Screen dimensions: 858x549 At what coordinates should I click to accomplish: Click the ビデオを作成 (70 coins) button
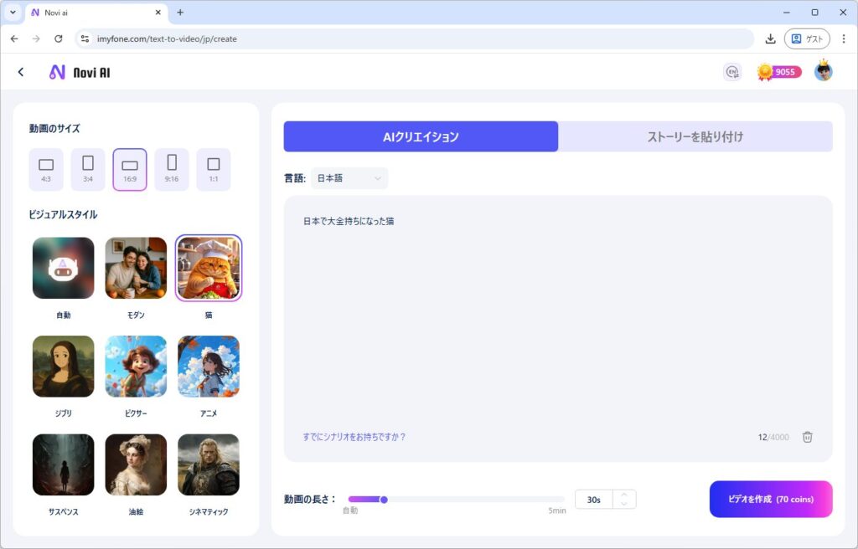[770, 500]
